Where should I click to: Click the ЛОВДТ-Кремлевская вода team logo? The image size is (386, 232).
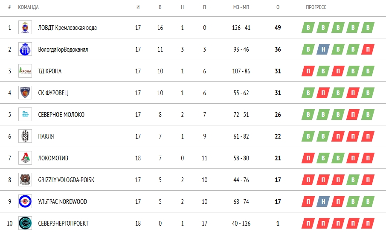point(25,28)
